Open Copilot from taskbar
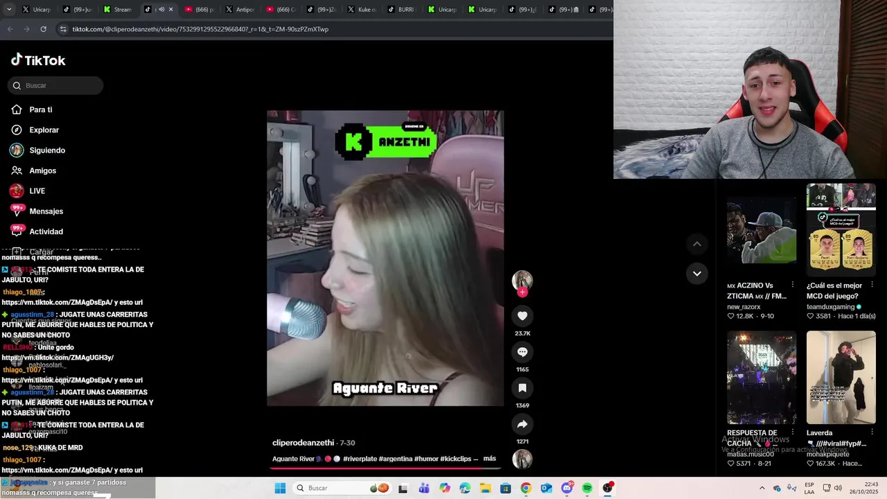This screenshot has width=887, height=499. click(x=445, y=488)
